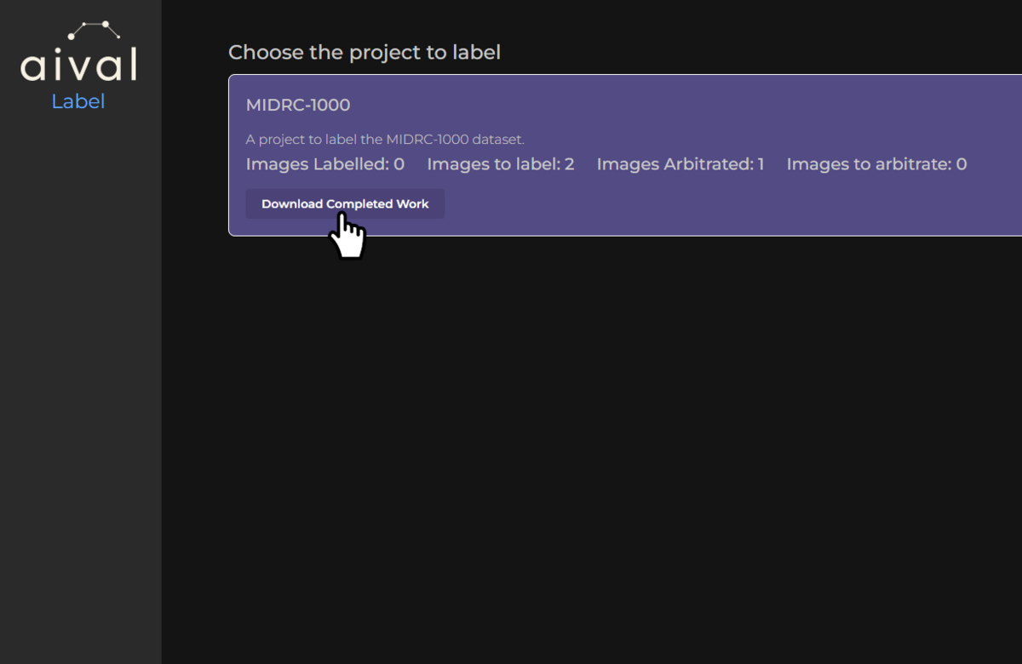Click the project description text

pyautogui.click(x=385, y=139)
